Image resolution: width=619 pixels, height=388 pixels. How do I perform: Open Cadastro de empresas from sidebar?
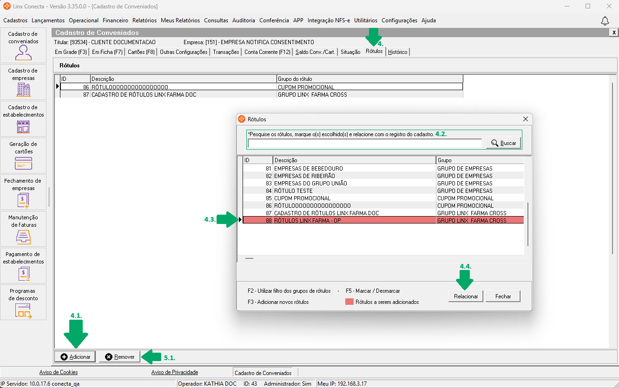(23, 82)
